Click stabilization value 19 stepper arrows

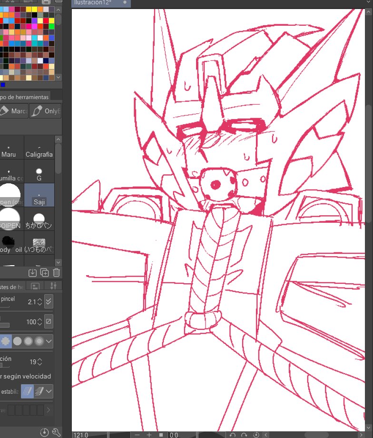point(39,362)
